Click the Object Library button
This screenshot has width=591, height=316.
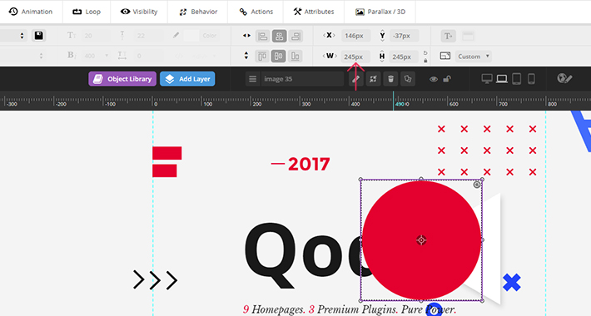click(x=122, y=79)
